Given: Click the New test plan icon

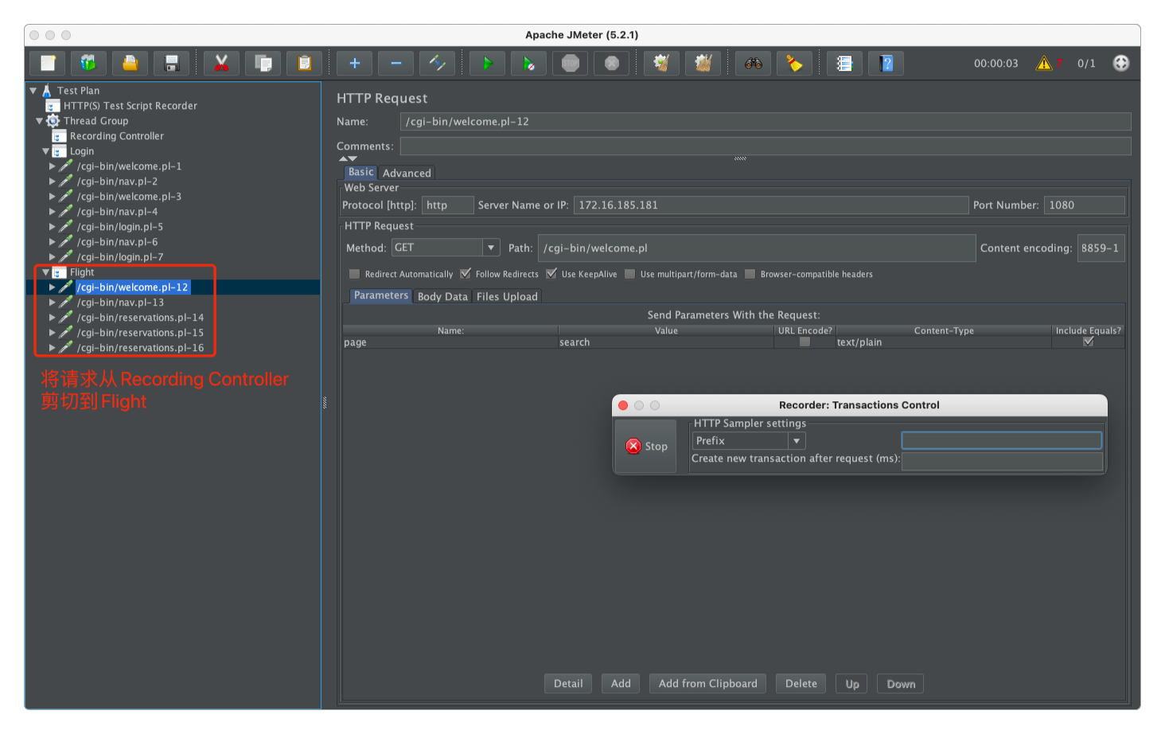Looking at the screenshot, I should (48, 63).
